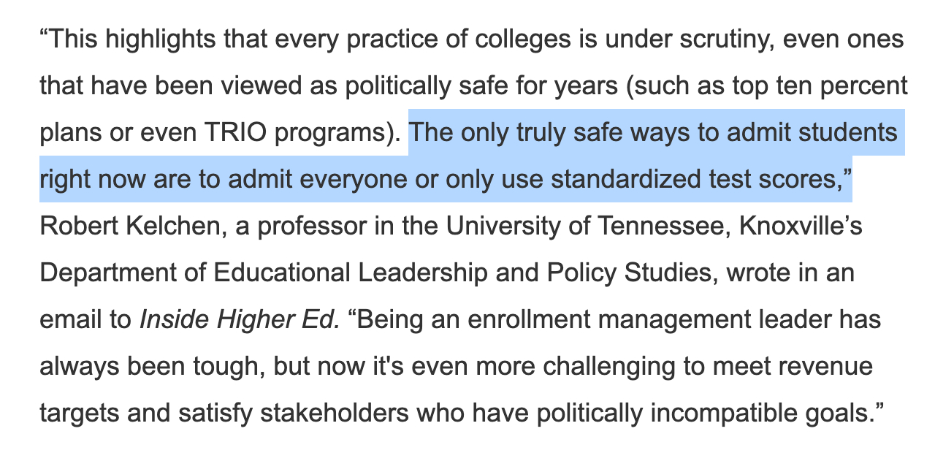Click the word "Knoxville's"
The height and width of the screenshot is (453, 935).
[x=801, y=226]
